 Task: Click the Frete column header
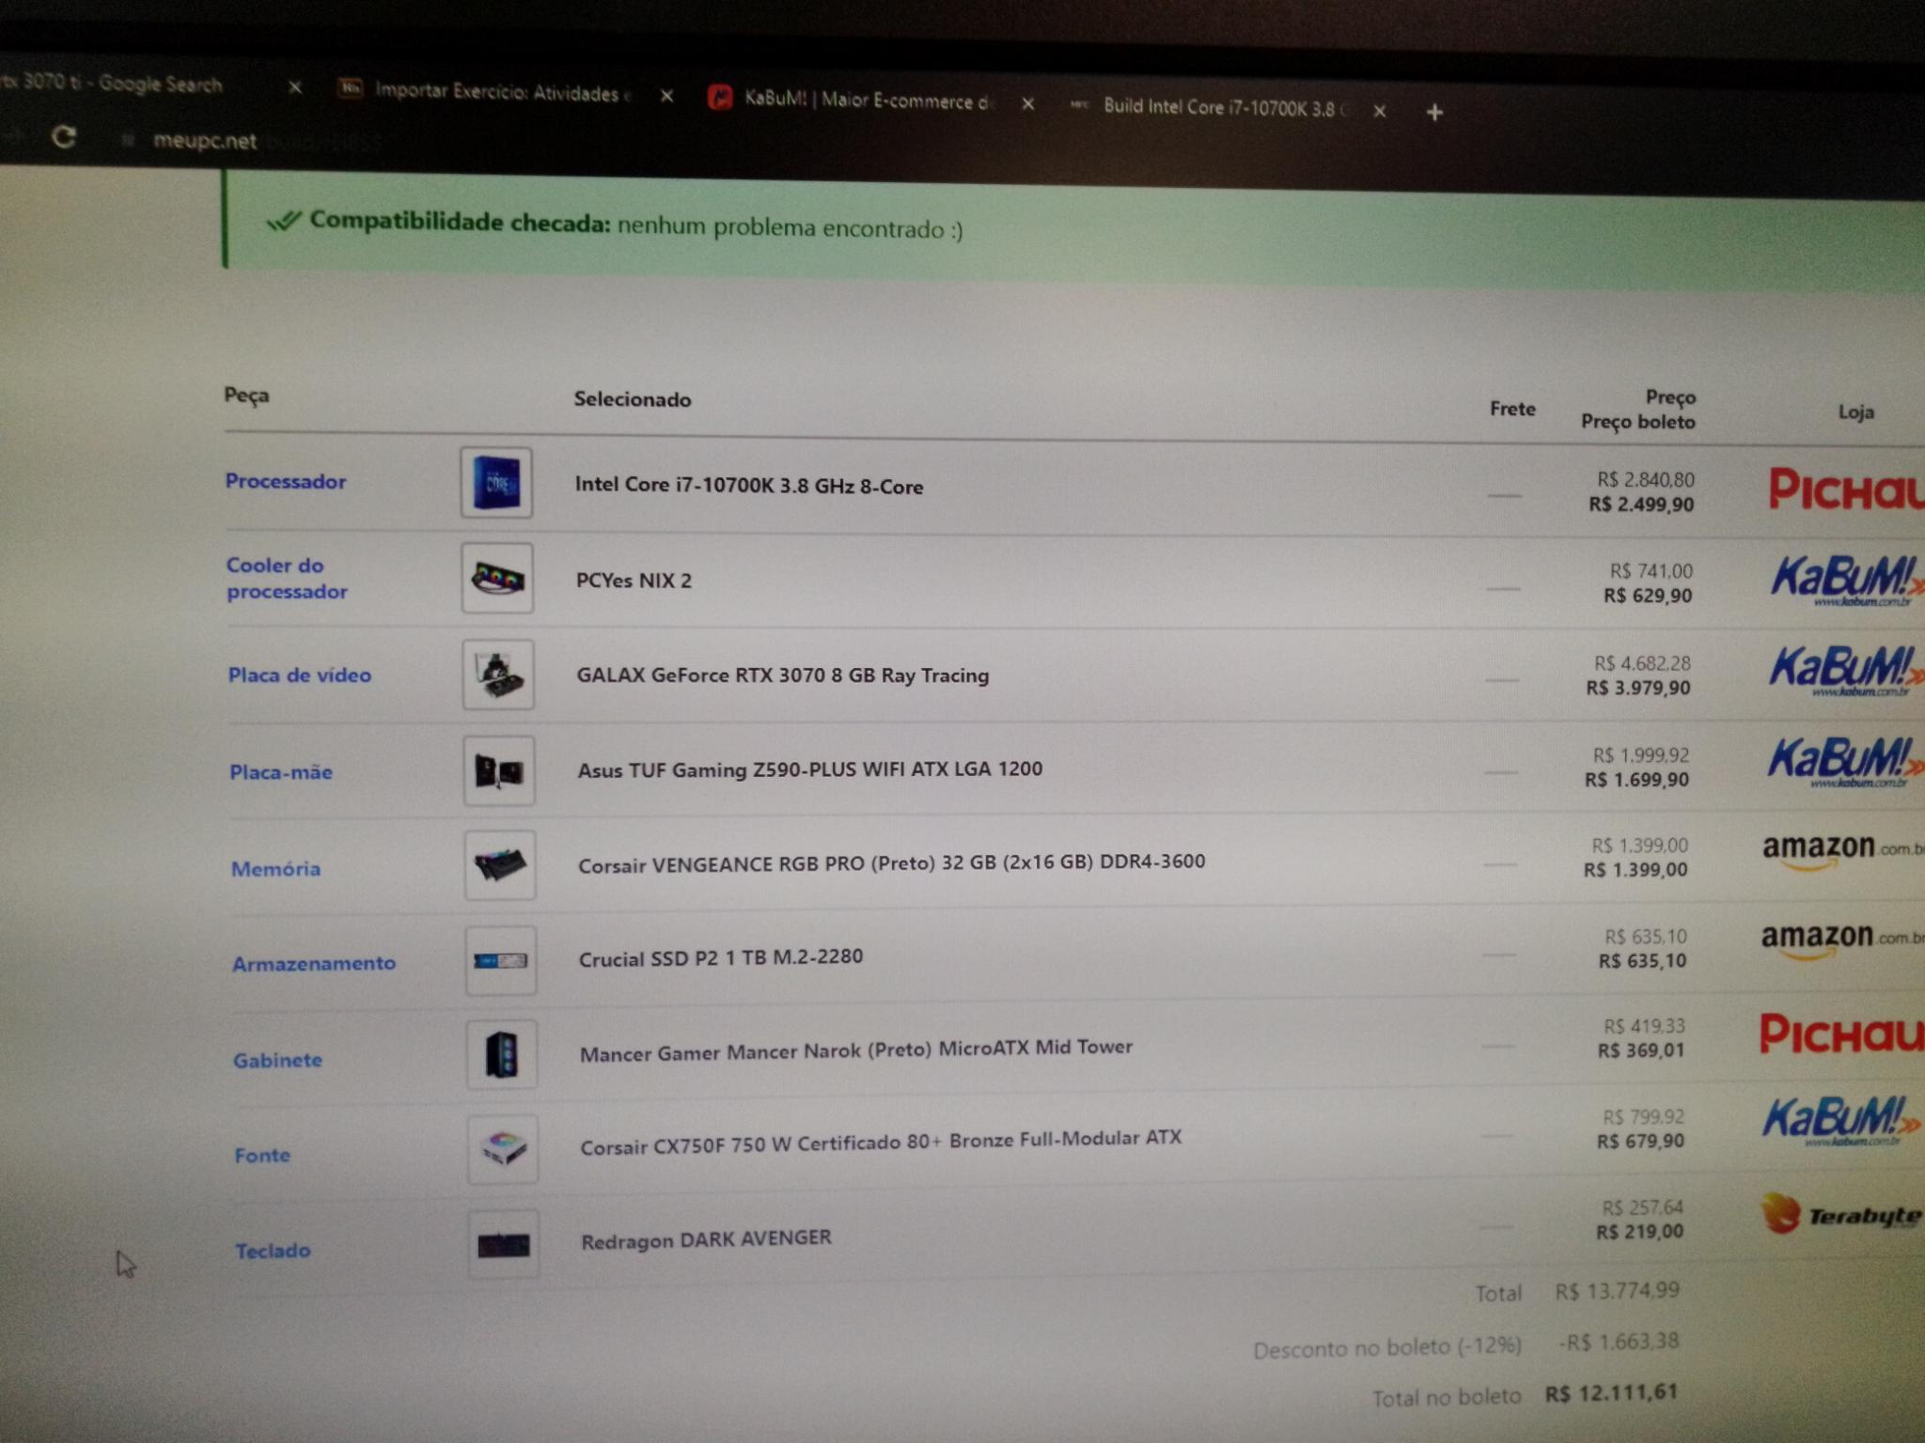1512,409
